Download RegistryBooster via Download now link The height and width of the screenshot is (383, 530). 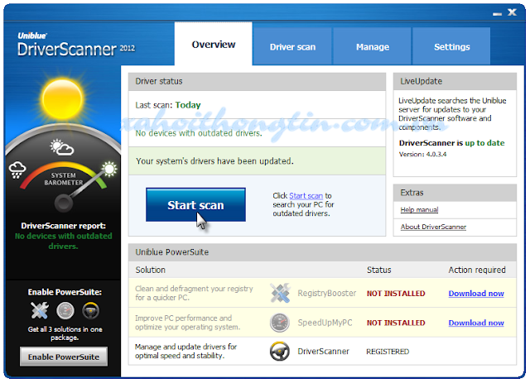point(476,293)
